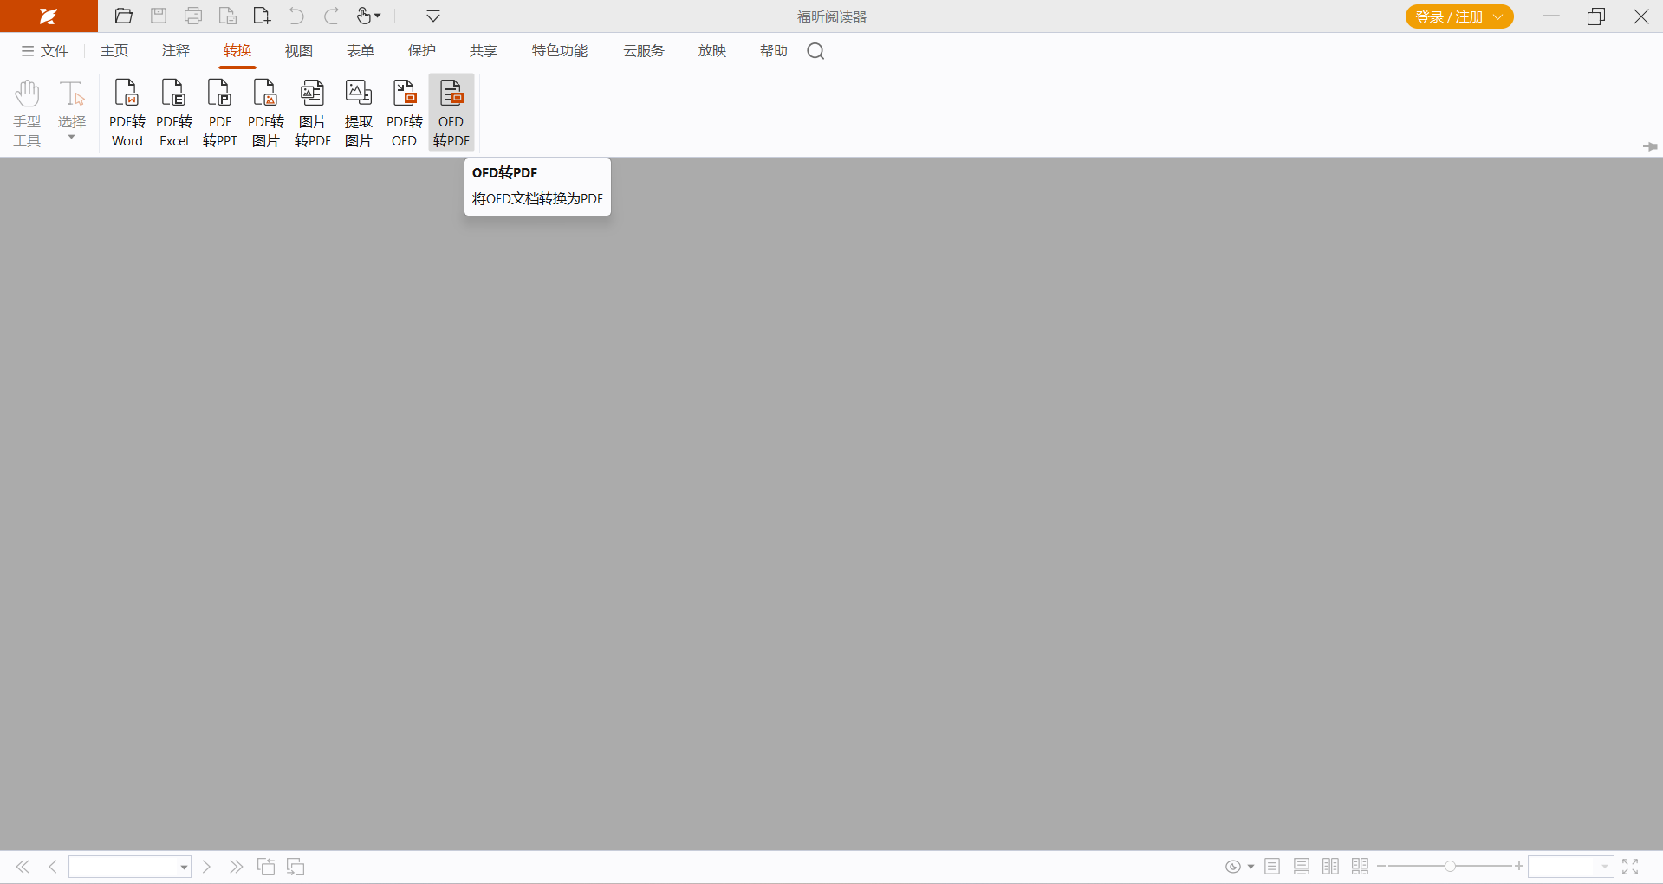Select the PDF转Excel tool
1663x884 pixels.
[x=173, y=113]
